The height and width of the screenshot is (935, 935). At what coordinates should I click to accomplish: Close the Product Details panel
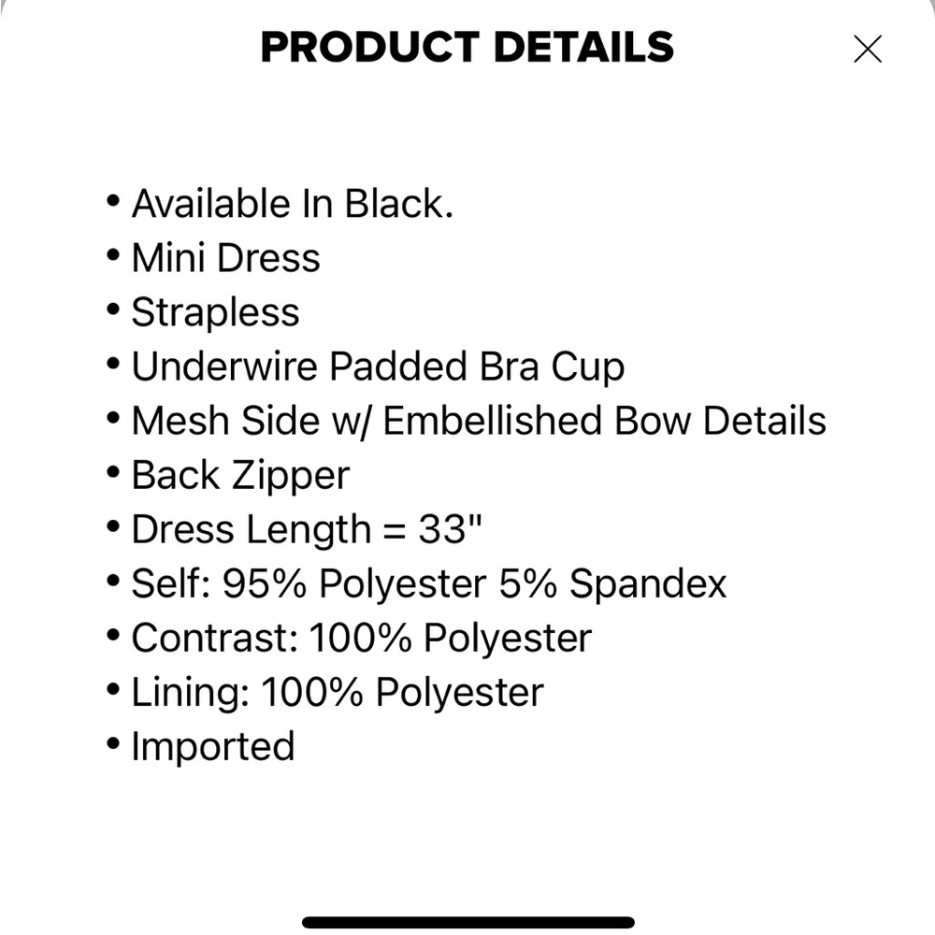(867, 50)
